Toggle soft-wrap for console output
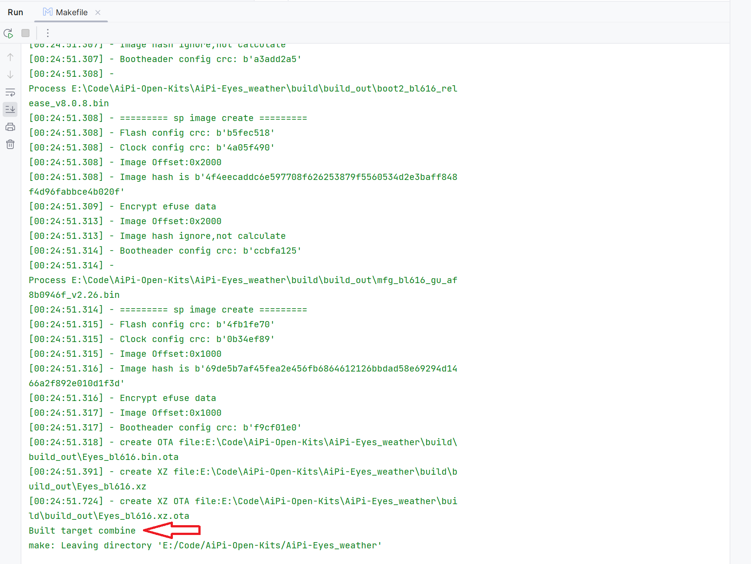 pos(10,92)
